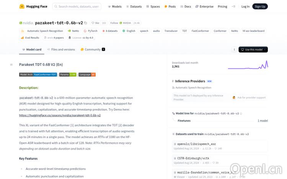Switch to the Files and versions tab
Image resolution: width=287 pixels, height=179 pixels.
[x=61, y=49]
